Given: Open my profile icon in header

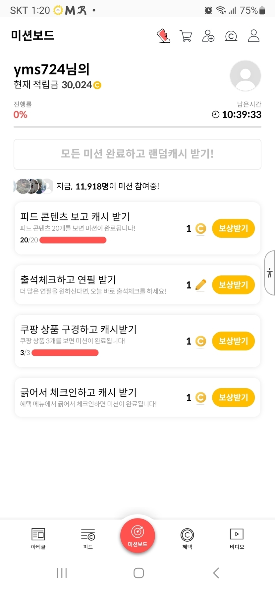Looking at the screenshot, I should [253, 36].
